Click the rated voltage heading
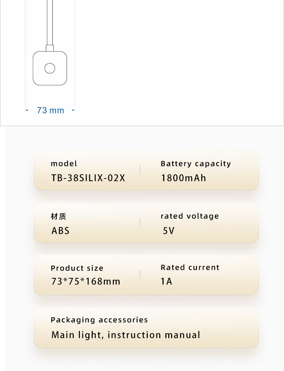 189,216
